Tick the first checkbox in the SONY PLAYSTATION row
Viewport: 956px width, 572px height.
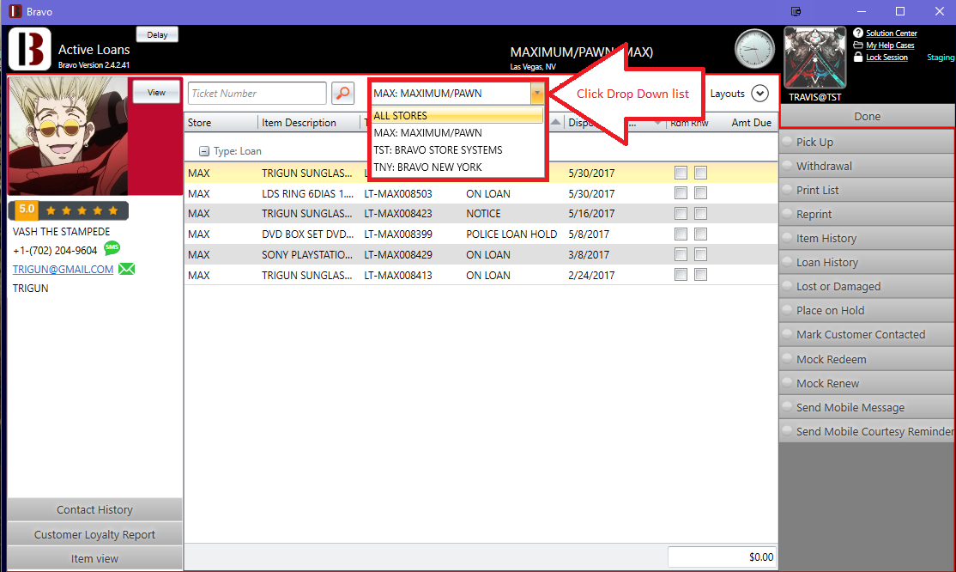(x=681, y=254)
